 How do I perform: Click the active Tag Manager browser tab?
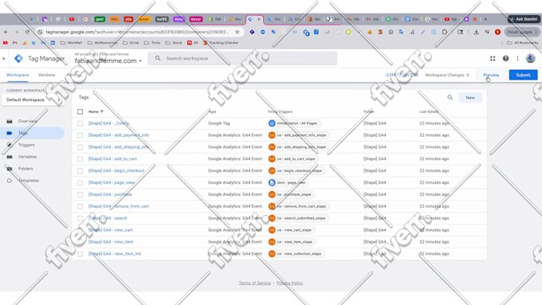[254, 19]
